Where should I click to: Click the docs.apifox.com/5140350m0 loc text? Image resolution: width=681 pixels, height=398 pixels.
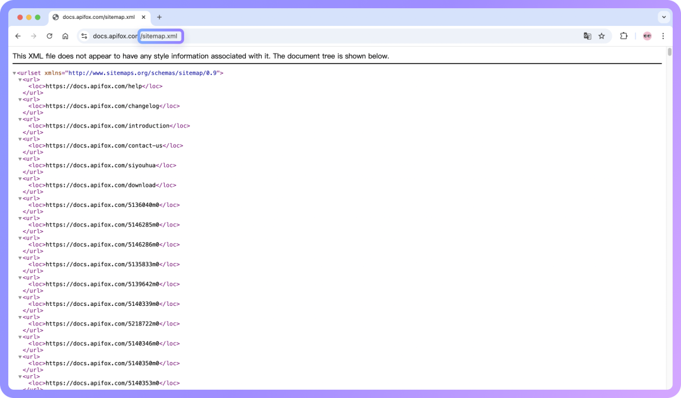pos(103,363)
